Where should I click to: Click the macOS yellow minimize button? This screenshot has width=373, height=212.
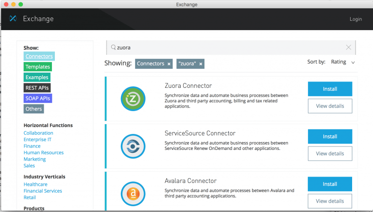(14, 4)
